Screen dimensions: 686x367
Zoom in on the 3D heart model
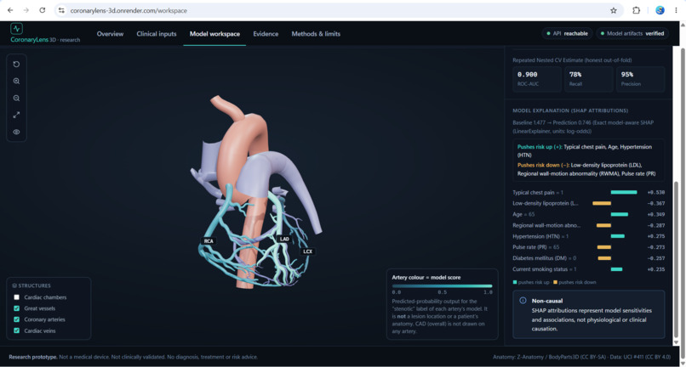[16, 82]
